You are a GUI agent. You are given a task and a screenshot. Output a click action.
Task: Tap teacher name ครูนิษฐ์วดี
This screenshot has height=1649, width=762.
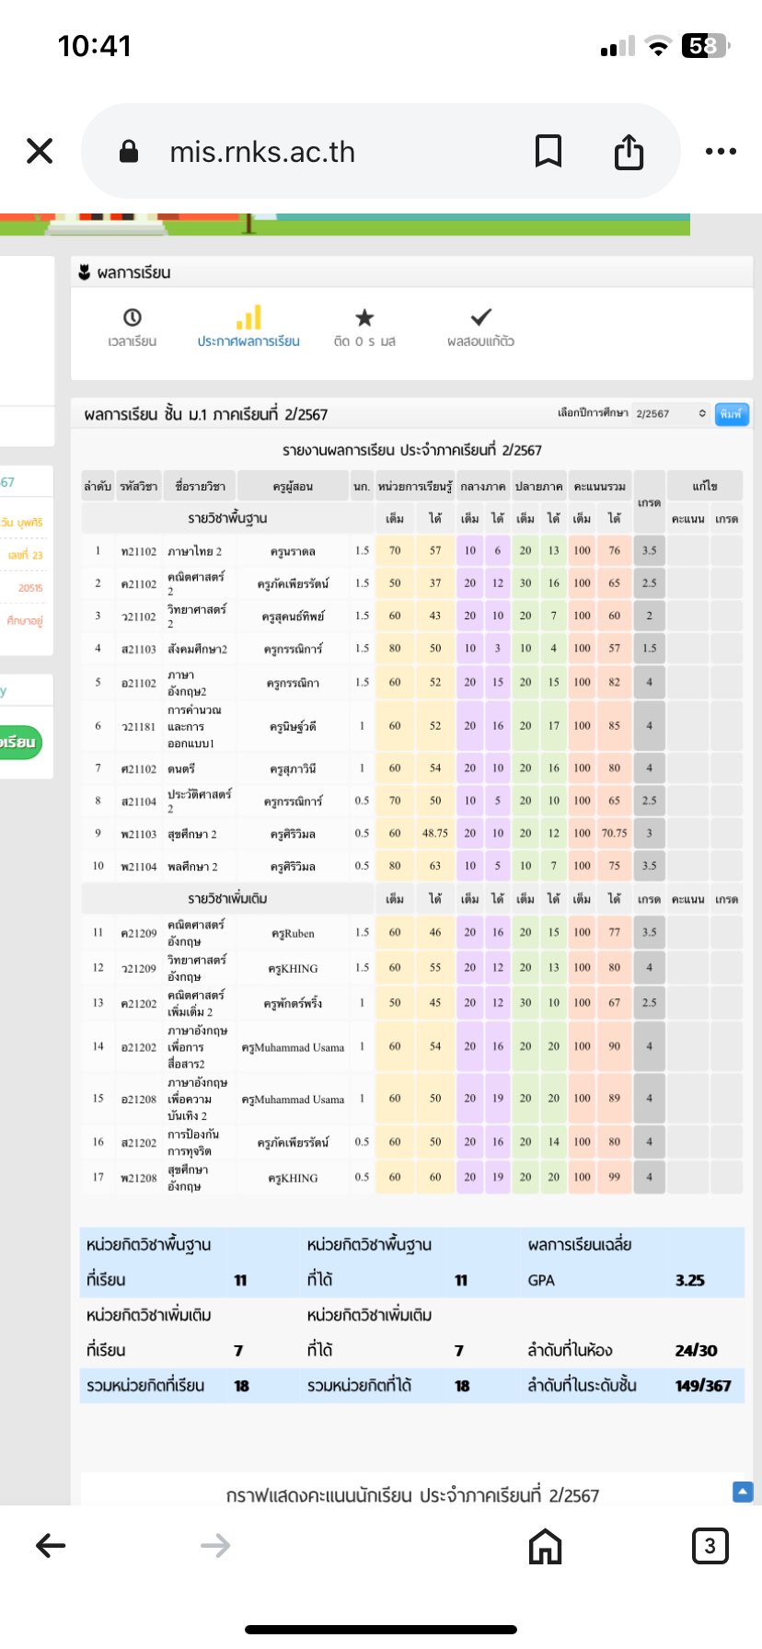(293, 727)
